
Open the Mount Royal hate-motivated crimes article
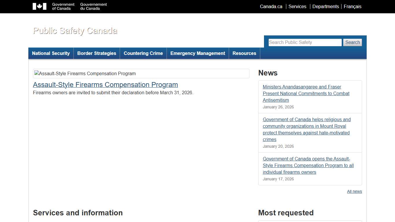(307, 129)
